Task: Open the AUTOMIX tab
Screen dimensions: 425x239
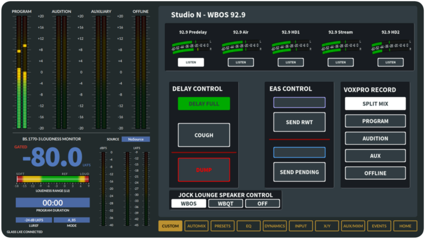Action: click(x=196, y=226)
